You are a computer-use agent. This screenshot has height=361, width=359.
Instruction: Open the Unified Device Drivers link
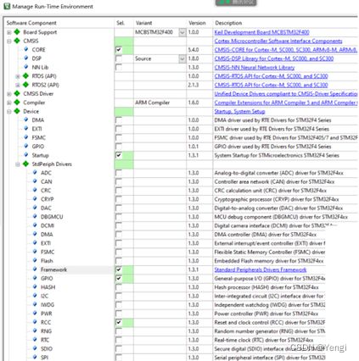286,93
